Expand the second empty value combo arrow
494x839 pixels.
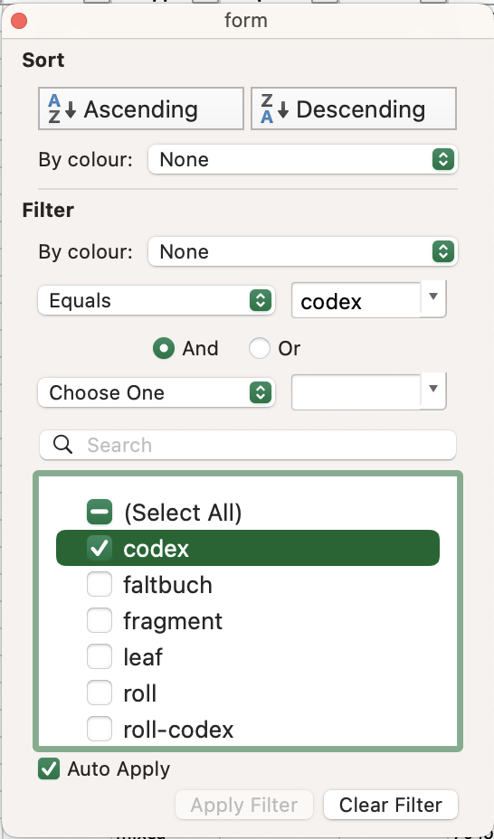(x=433, y=389)
